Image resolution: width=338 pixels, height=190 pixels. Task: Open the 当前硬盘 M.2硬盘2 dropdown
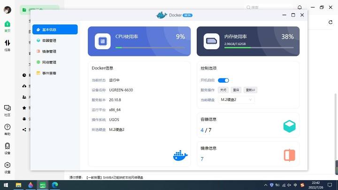[x=236, y=100]
